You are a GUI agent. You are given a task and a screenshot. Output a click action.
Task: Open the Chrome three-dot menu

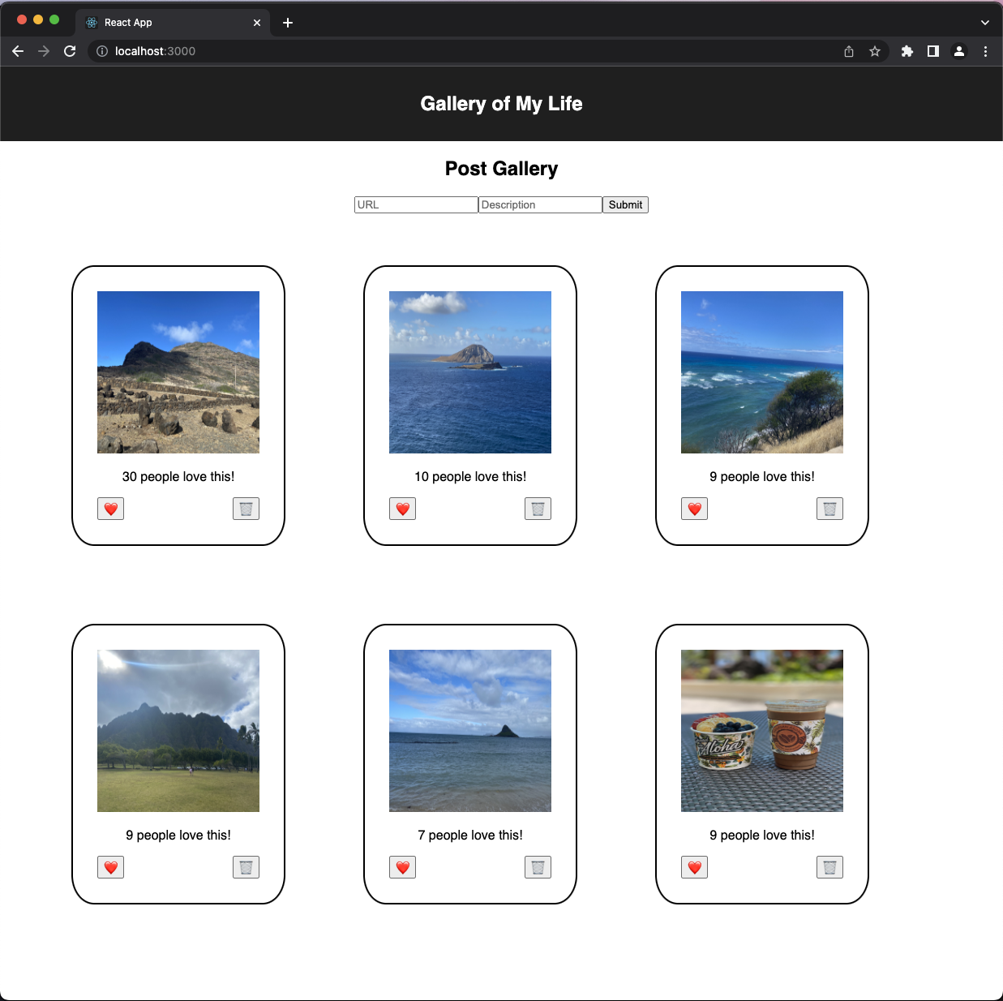pyautogui.click(x=985, y=51)
